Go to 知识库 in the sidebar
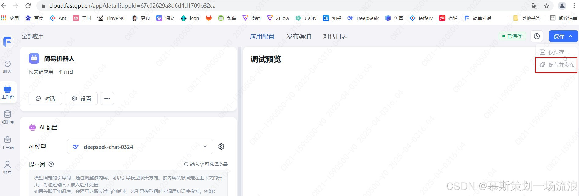 (x=8, y=117)
